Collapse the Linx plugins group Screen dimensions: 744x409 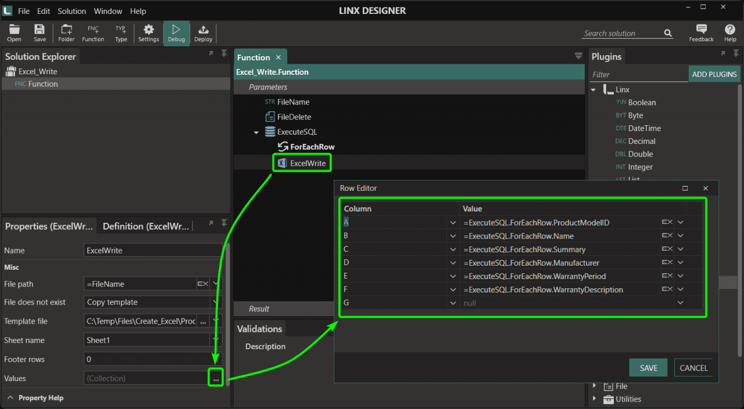pyautogui.click(x=594, y=90)
